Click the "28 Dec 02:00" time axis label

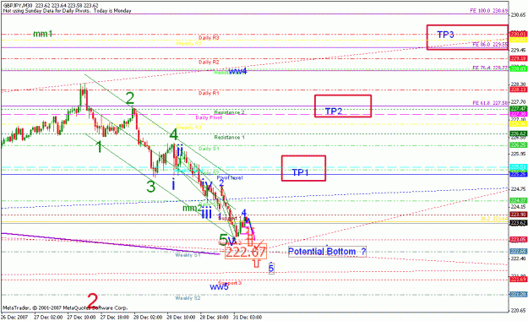148,318
